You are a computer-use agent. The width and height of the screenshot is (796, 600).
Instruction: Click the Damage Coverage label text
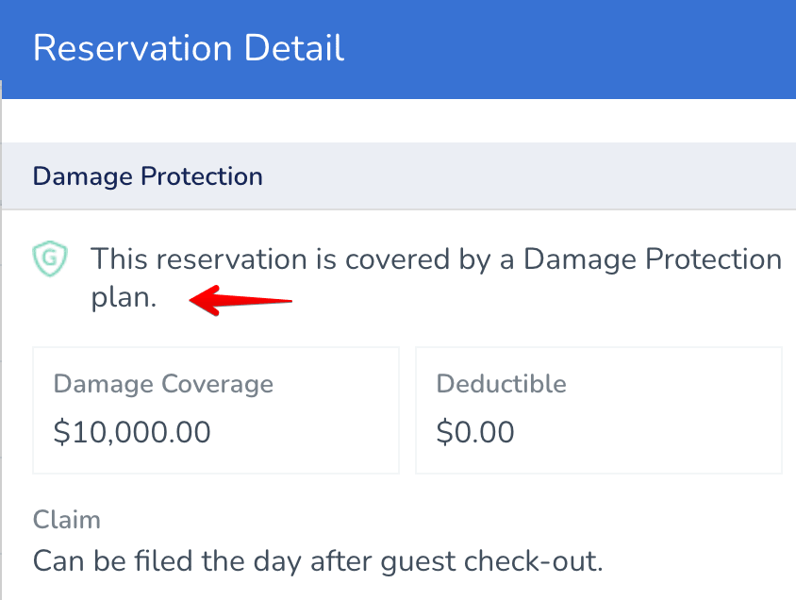[x=163, y=384]
